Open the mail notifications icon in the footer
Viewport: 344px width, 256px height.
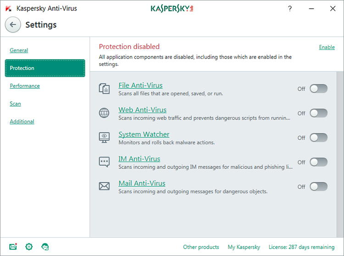(x=13, y=247)
